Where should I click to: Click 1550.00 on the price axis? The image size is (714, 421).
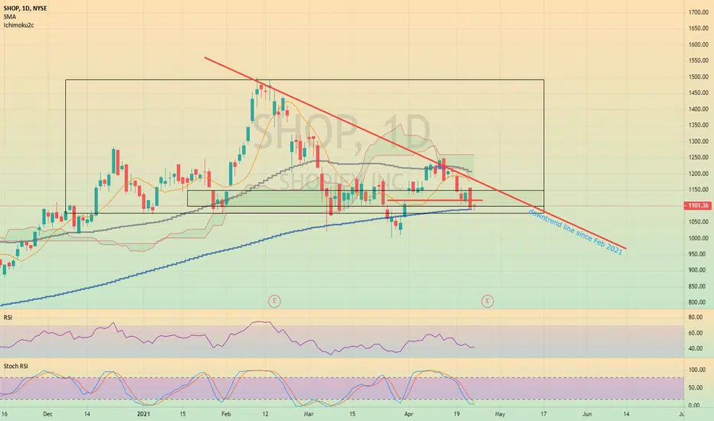click(698, 60)
